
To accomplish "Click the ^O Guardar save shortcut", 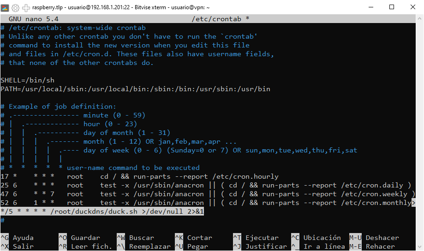I will click(79, 238).
